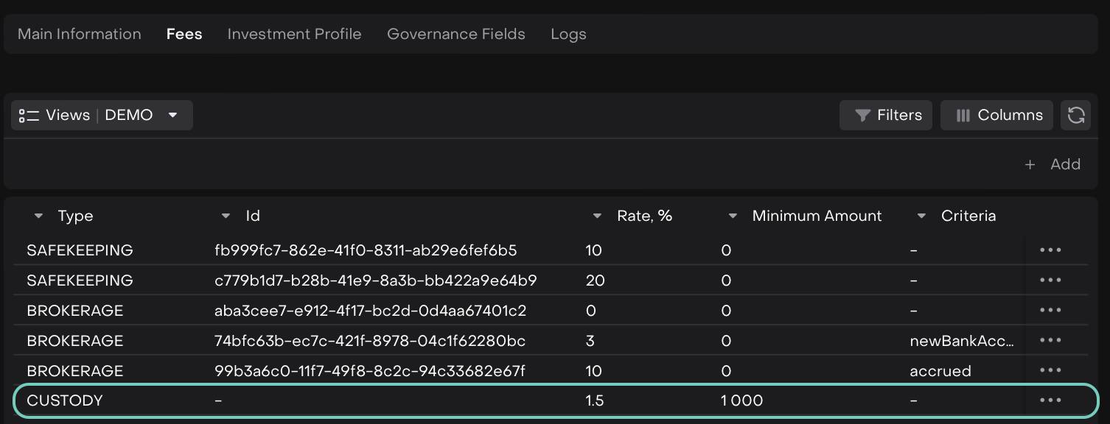The image size is (1110, 424).
Task: Open row actions for the 0% BROKERAGE fee
Action: [1050, 311]
